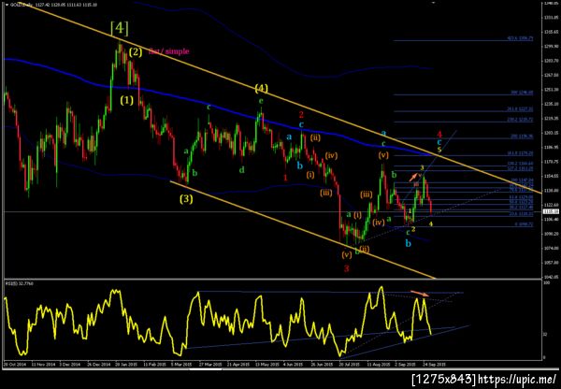Select the yellow (1) wave label
The height and width of the screenshot is (389, 561).
(x=126, y=101)
